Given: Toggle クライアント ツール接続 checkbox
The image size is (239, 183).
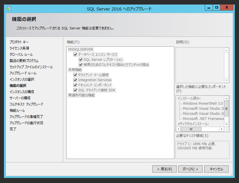Looking at the screenshot, I should click(75, 75).
